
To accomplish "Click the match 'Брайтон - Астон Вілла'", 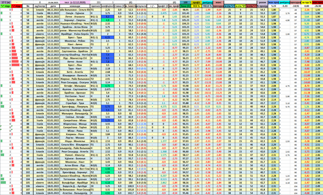I will tap(75, 27).
